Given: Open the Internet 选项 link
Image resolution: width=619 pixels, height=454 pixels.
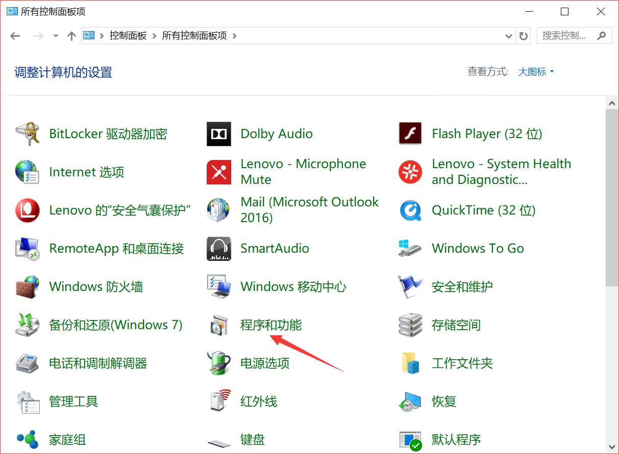Looking at the screenshot, I should (87, 172).
